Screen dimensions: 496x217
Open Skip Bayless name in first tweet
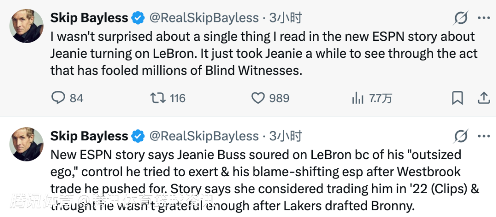pos(89,18)
